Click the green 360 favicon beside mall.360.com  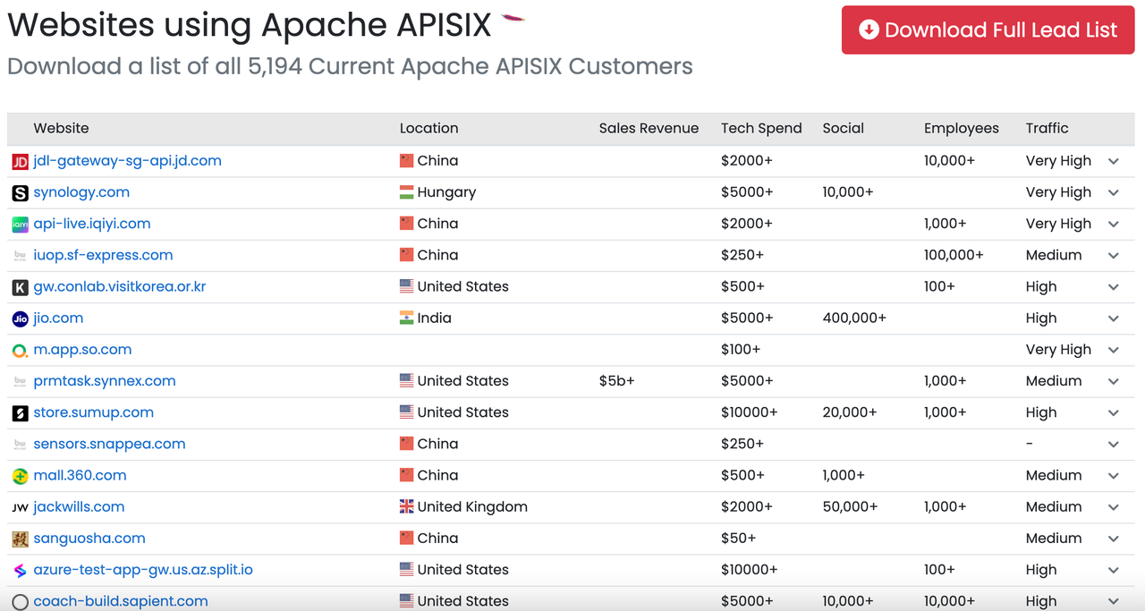tap(18, 475)
